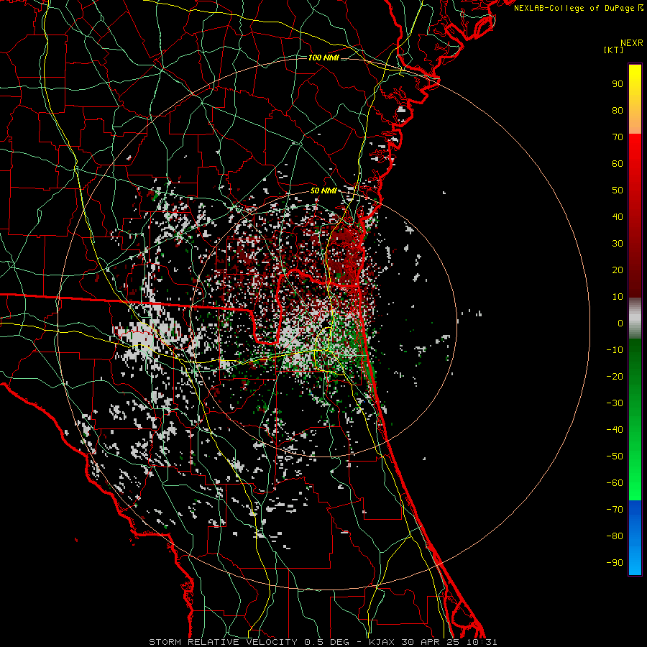Image resolution: width=647 pixels, height=647 pixels.
Task: Click the 30 APR 25 date text
Action: (431, 642)
